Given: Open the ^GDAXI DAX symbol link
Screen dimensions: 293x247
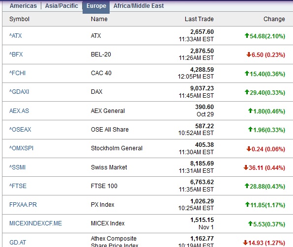Looking at the screenshot, I should point(19,92).
